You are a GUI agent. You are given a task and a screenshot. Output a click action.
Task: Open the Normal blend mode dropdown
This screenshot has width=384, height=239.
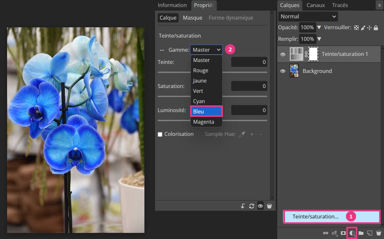[308, 16]
